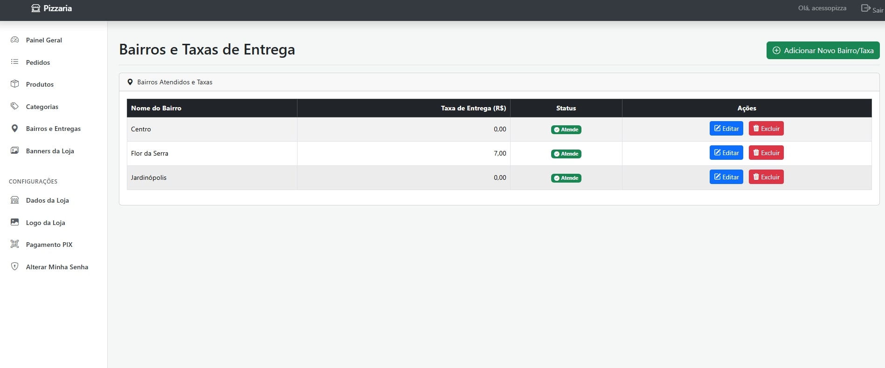Click the Pagamento PIX QR code icon
This screenshot has height=368, width=885.
tap(15, 244)
